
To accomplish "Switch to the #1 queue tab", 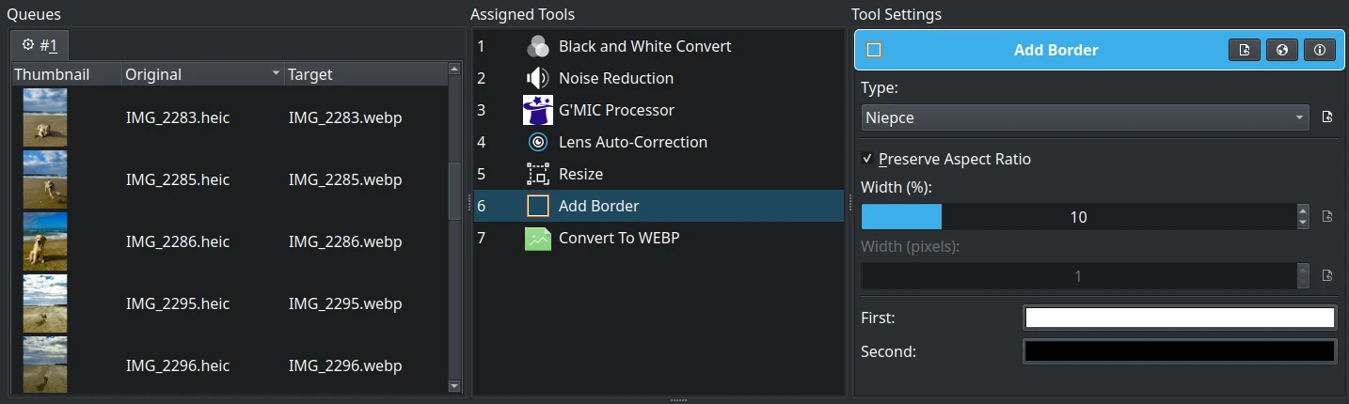I will point(40,44).
